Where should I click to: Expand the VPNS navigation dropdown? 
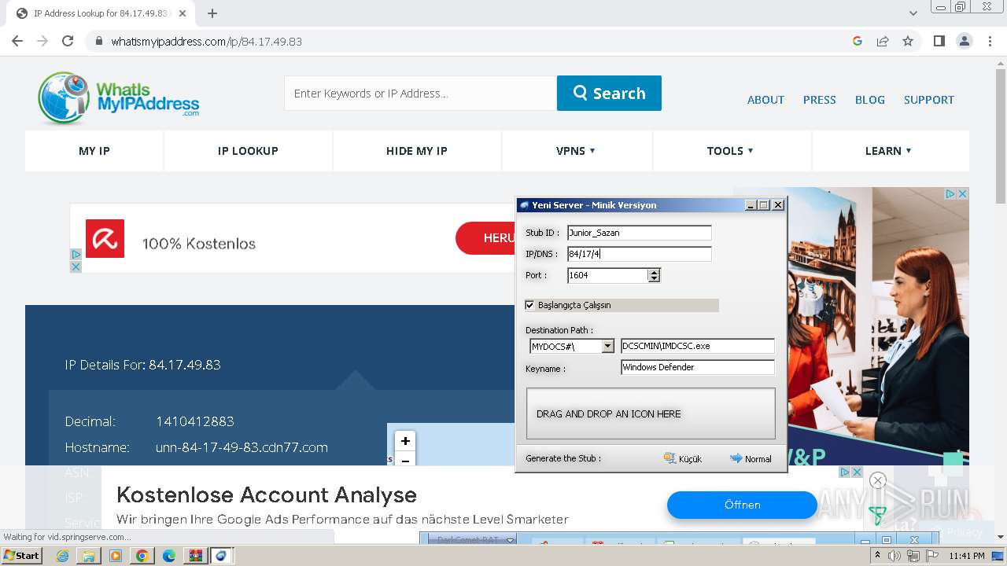[576, 151]
